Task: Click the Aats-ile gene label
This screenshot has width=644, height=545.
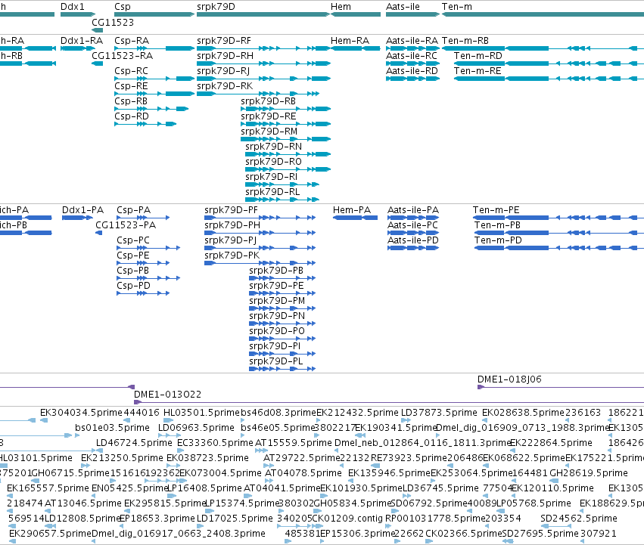Action: (403, 7)
